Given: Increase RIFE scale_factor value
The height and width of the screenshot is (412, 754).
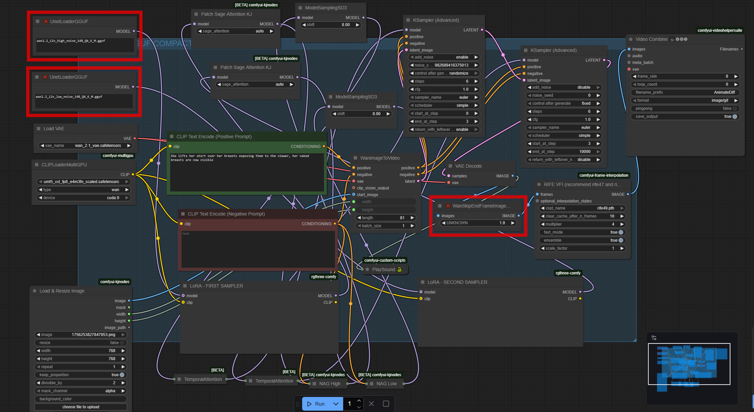Looking at the screenshot, I should tap(622, 248).
